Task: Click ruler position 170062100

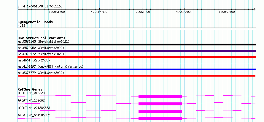Action: [227, 12]
